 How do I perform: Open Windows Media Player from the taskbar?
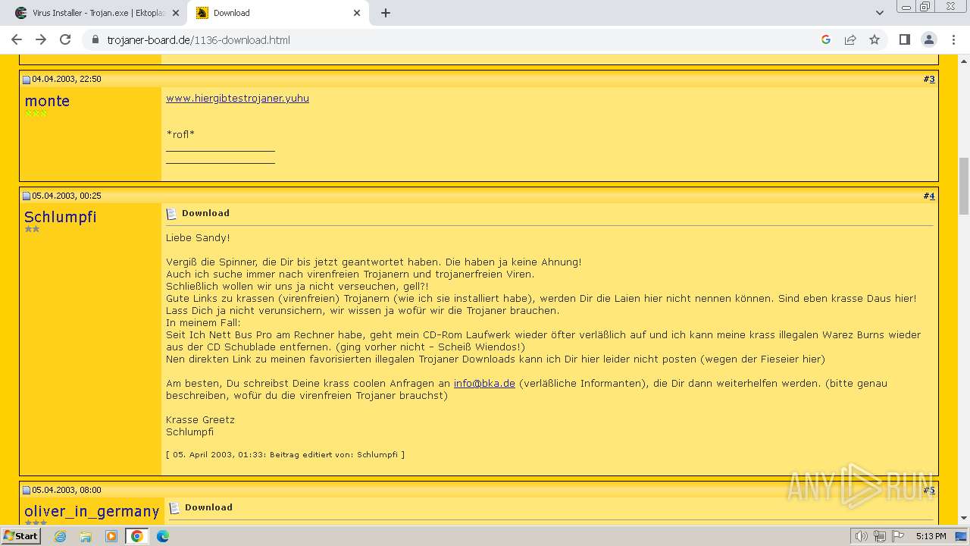[x=111, y=536]
